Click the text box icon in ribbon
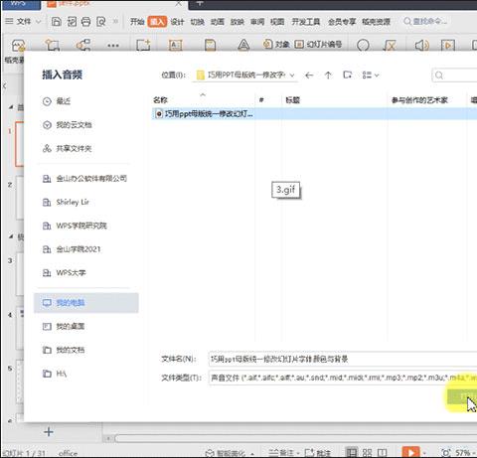The height and width of the screenshot is (458, 477). point(175,45)
